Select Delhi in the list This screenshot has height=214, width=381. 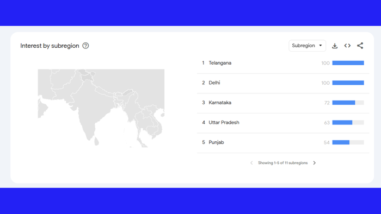214,83
